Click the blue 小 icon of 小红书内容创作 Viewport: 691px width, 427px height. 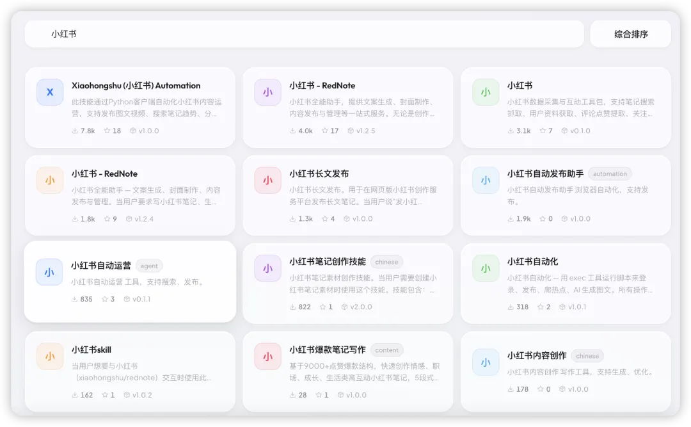(x=486, y=362)
